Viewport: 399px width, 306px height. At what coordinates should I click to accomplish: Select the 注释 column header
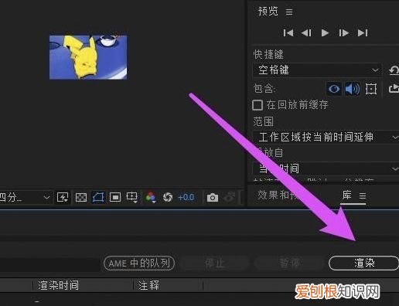click(x=148, y=285)
